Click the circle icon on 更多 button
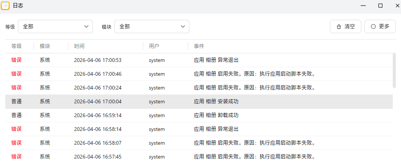This screenshot has width=401, height=163. tap(373, 26)
